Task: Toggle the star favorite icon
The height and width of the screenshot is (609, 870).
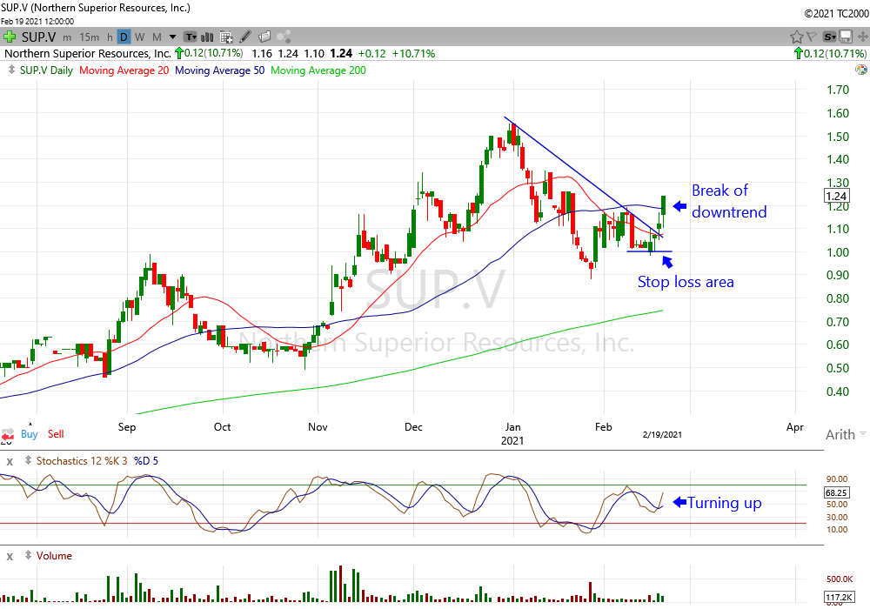Action: 796,37
